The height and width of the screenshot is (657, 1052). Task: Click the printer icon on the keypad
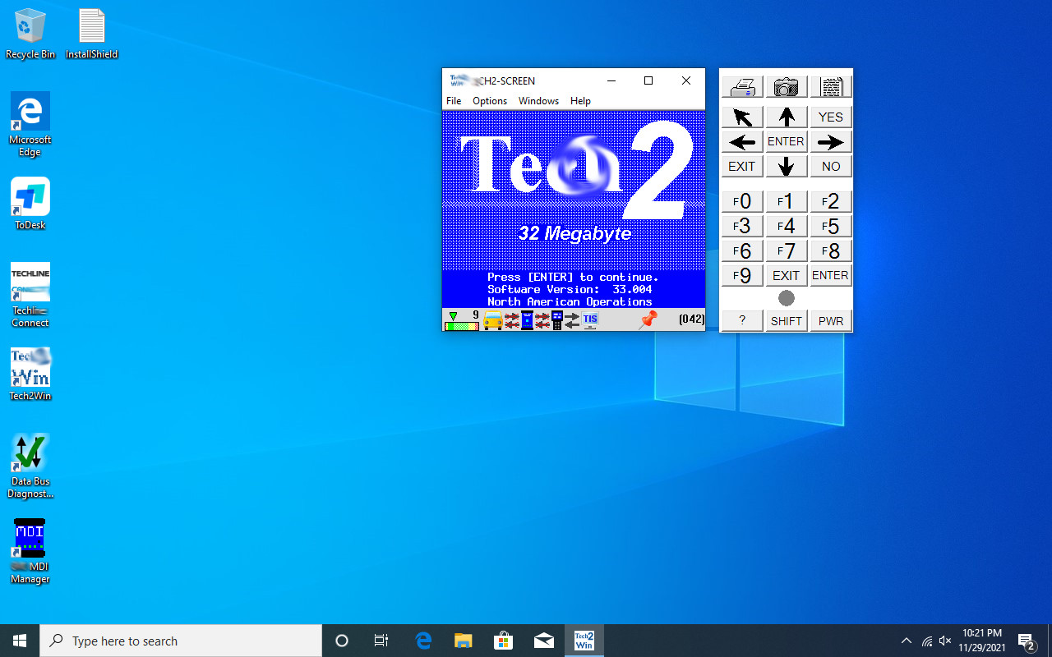point(741,85)
